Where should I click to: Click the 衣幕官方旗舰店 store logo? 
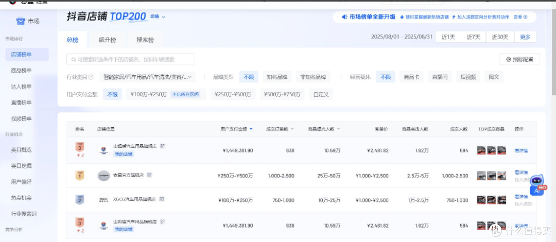coord(104,176)
